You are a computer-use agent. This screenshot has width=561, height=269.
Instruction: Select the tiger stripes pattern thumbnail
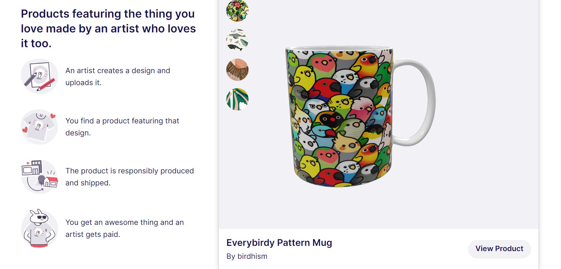[x=237, y=70]
